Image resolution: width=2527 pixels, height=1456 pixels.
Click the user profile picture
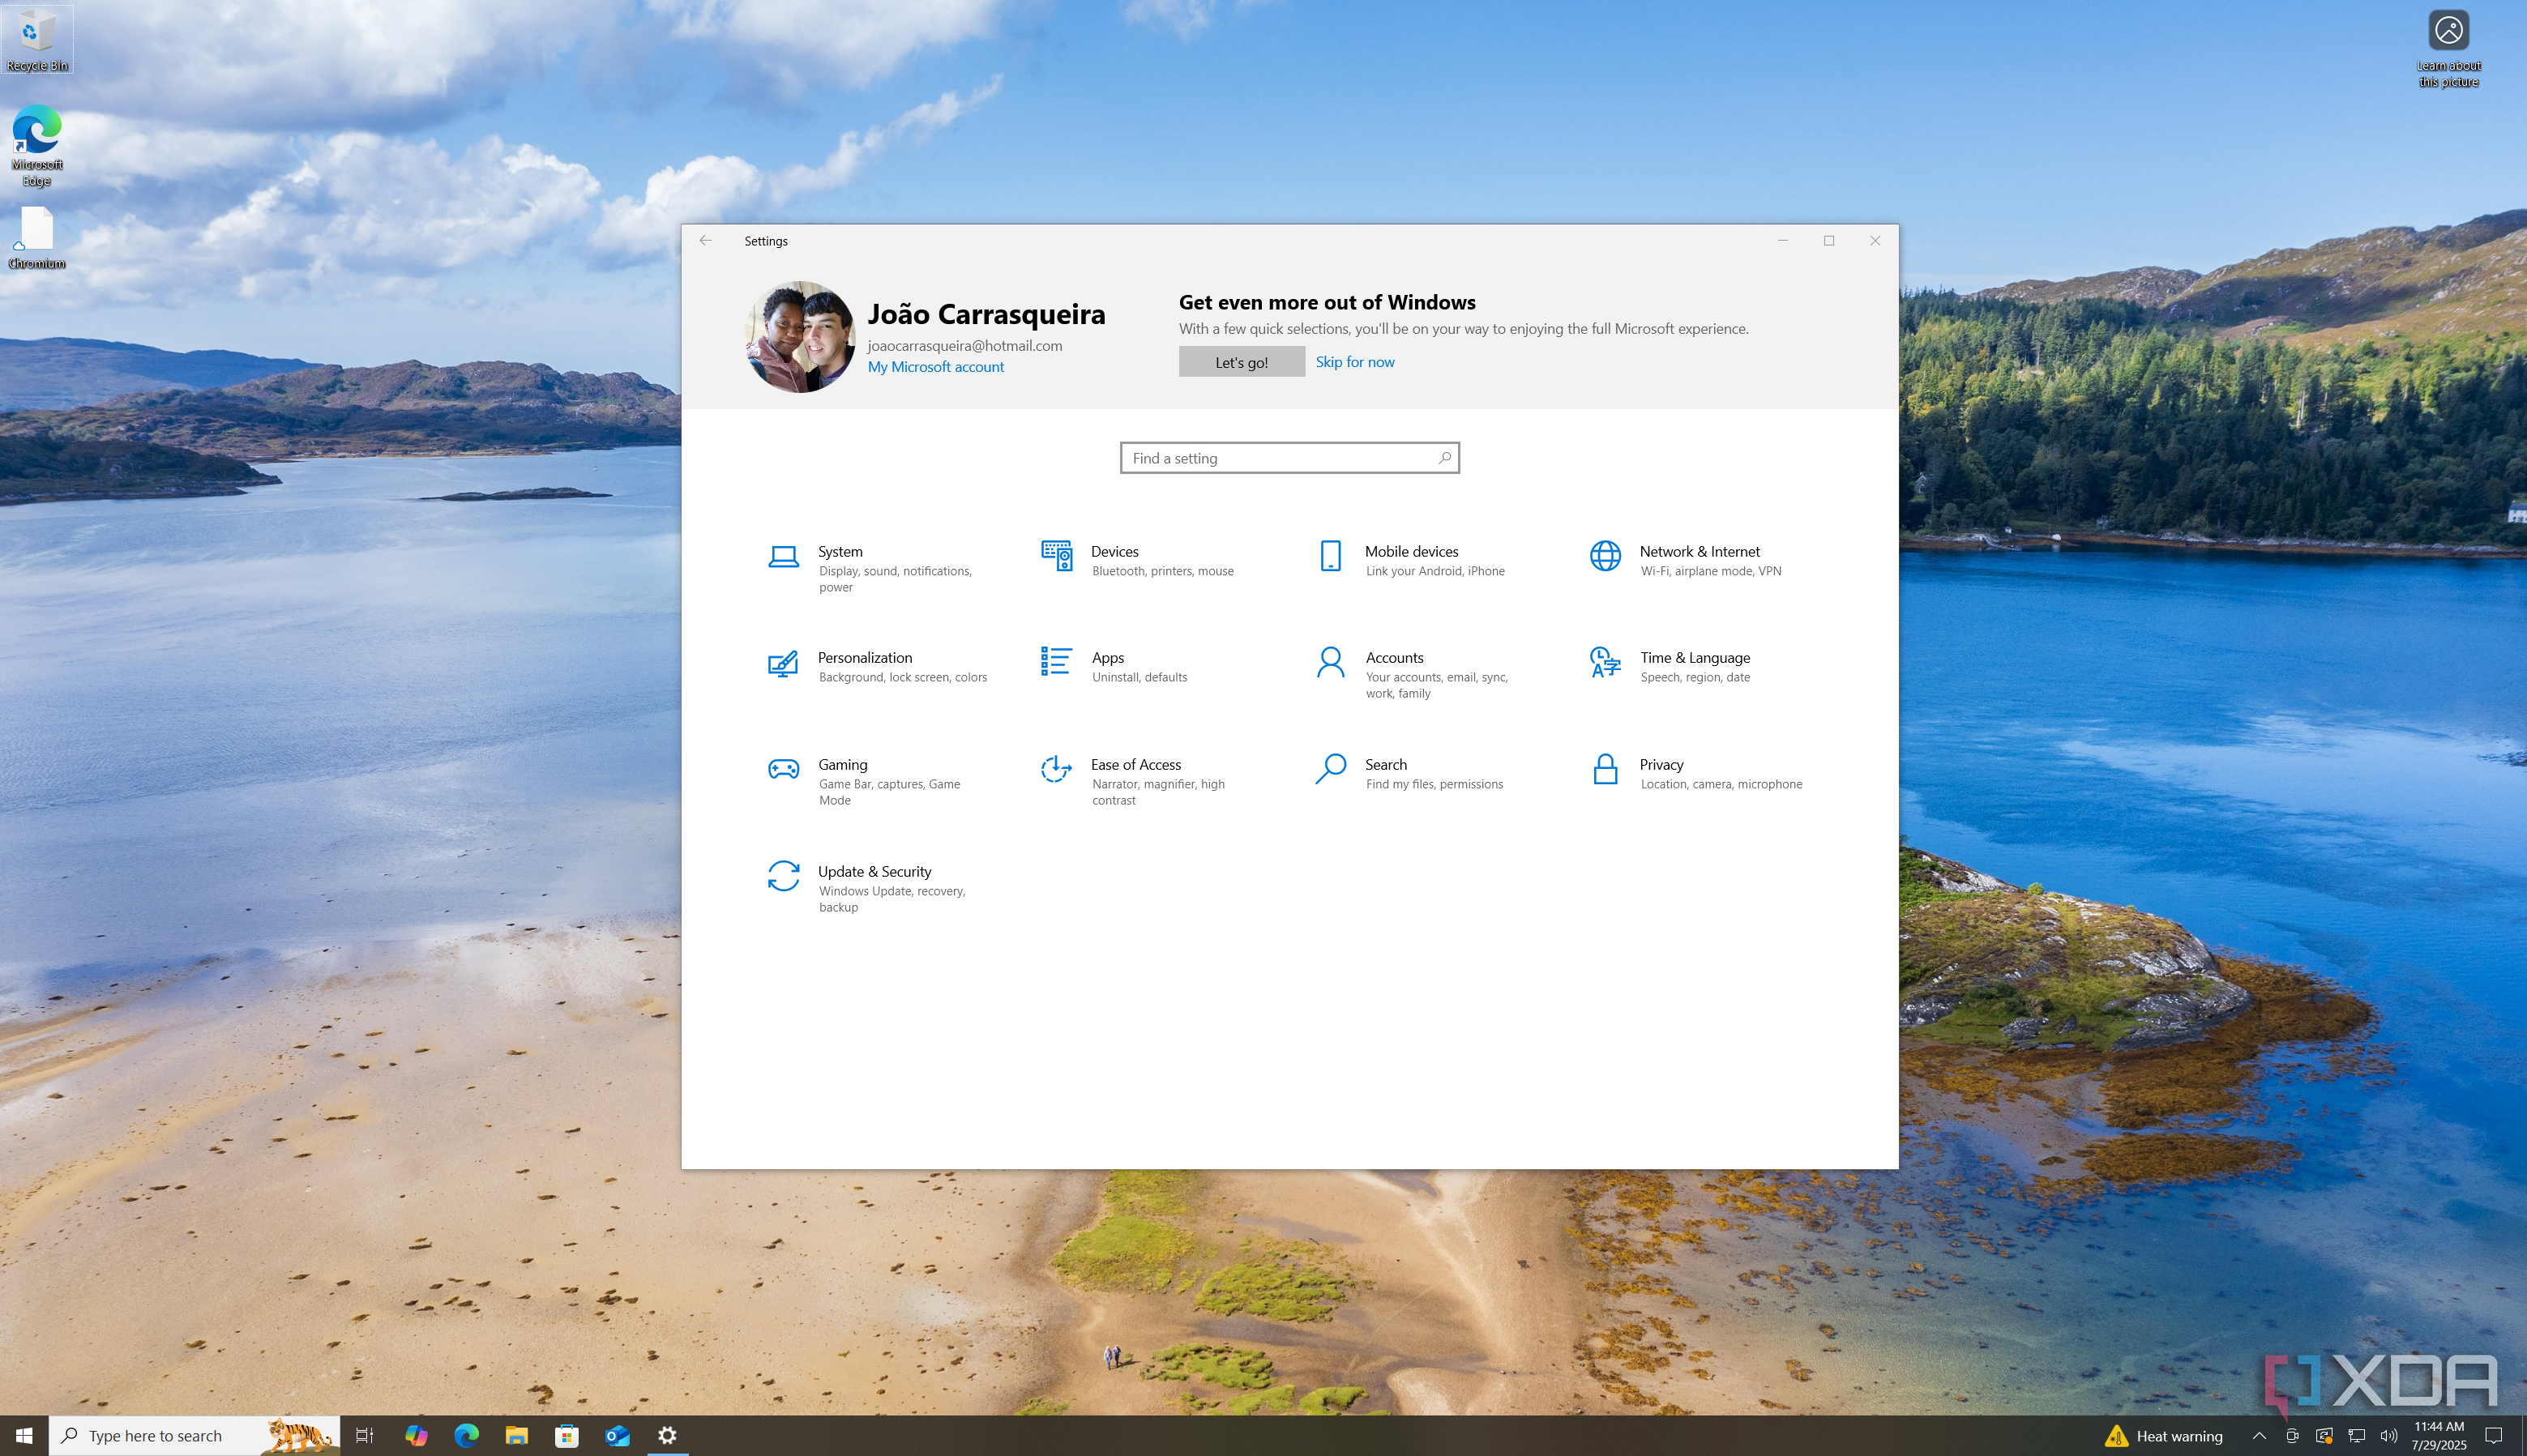[x=800, y=337]
